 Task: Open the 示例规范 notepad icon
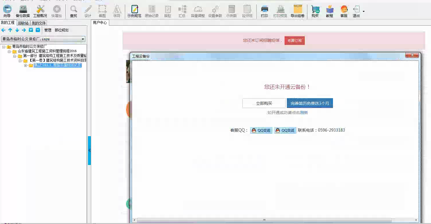(134, 11)
